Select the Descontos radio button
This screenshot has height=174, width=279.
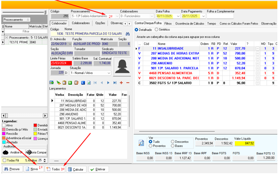(173, 142)
